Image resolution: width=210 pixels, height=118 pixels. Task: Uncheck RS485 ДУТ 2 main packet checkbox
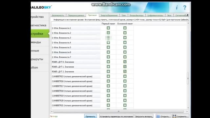[x=125, y=71]
